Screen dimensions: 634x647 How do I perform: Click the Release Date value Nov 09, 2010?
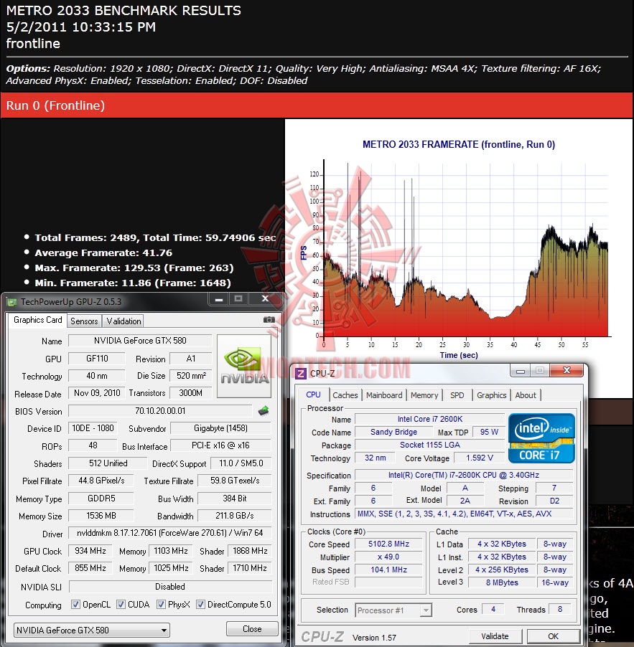pos(97,393)
